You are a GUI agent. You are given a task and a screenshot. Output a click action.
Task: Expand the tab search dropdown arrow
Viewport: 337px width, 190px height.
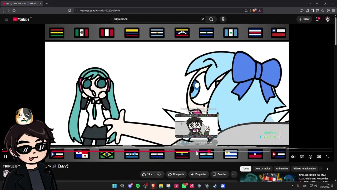coord(310,3)
